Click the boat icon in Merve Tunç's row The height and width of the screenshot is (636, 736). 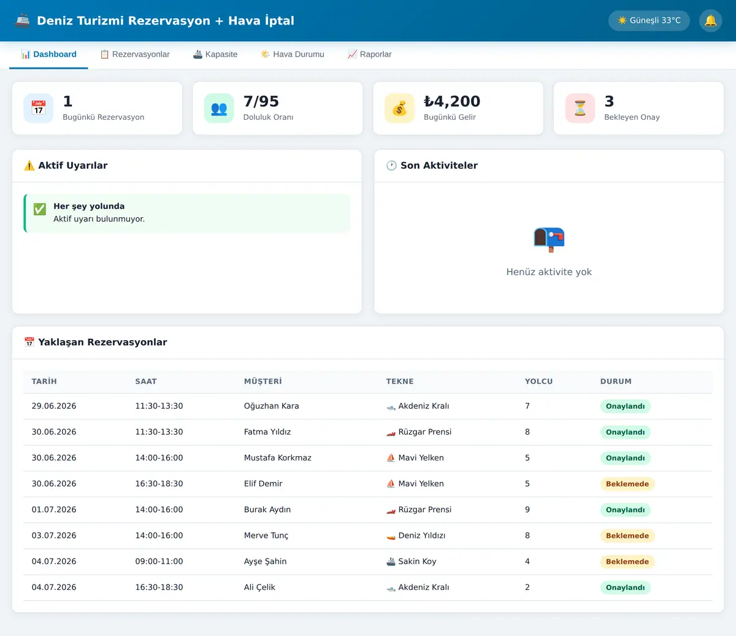point(391,536)
